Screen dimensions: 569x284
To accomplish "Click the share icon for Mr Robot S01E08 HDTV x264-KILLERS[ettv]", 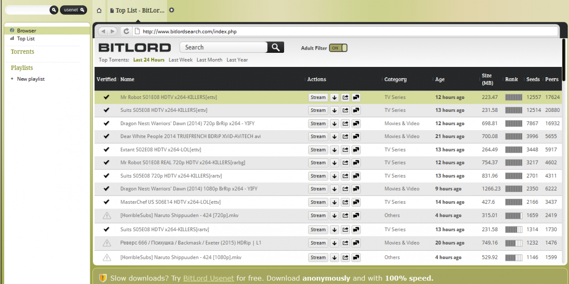I will pyautogui.click(x=345, y=98).
